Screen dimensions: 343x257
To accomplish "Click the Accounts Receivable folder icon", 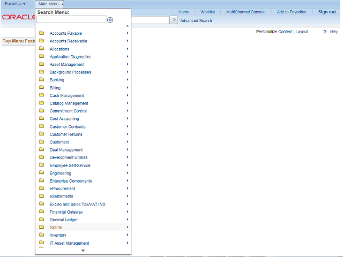I will click(41, 41).
